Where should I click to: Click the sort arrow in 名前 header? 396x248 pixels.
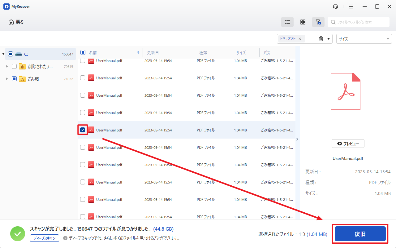coord(138,53)
